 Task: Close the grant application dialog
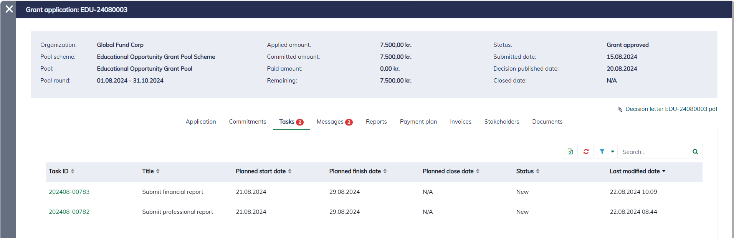(x=9, y=9)
